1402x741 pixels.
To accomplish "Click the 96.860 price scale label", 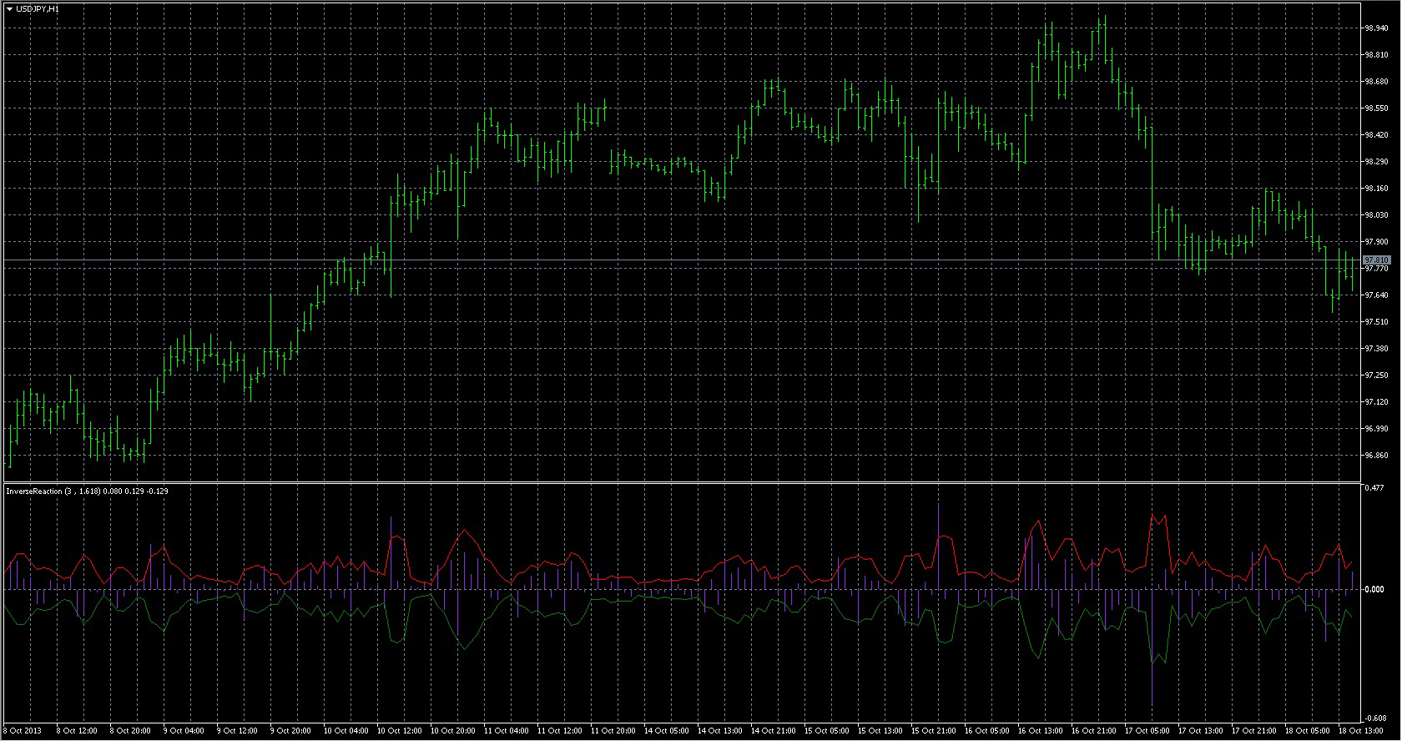I will pyautogui.click(x=1376, y=456).
